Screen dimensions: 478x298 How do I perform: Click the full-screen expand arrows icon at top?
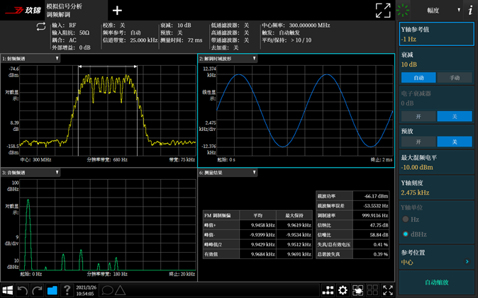click(383, 11)
